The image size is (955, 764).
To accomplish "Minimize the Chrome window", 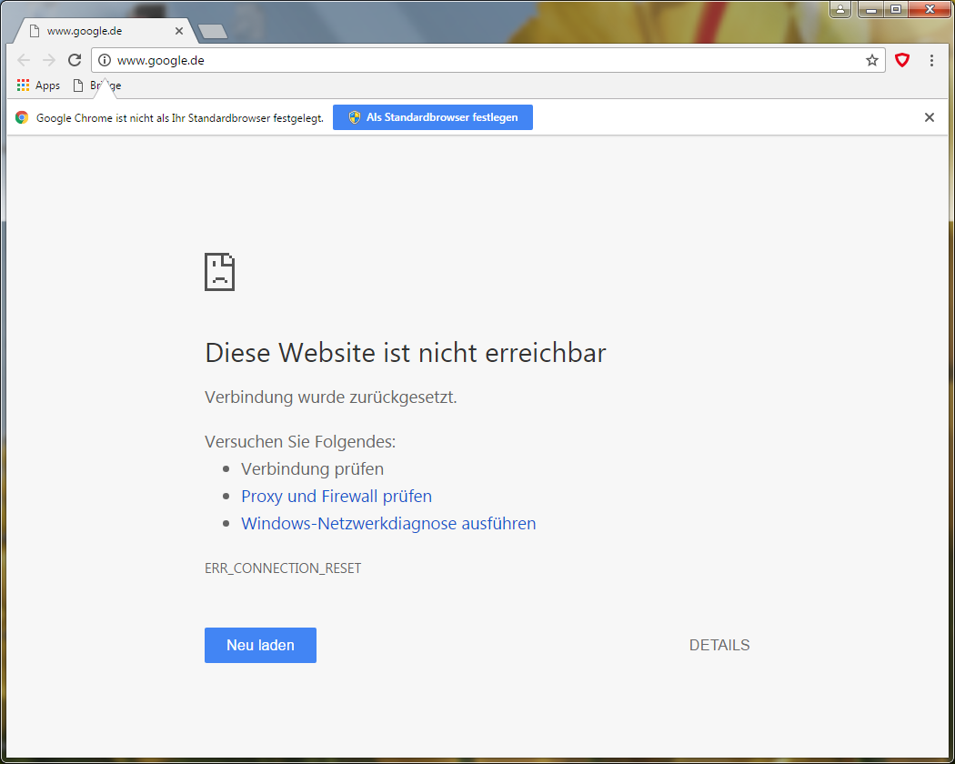I will coord(871,9).
